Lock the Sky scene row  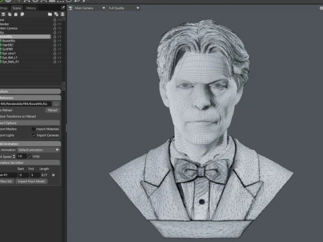click(55, 32)
